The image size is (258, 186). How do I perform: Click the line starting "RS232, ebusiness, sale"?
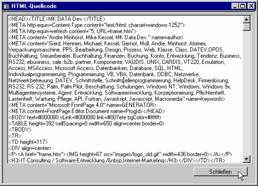click(117, 62)
